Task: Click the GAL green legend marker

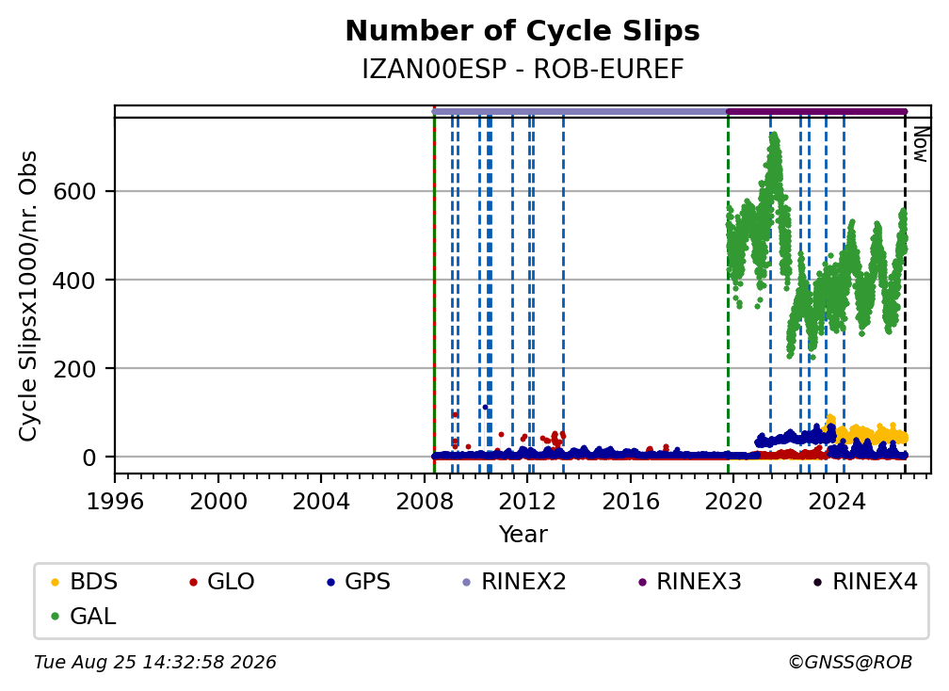Action: 55,618
